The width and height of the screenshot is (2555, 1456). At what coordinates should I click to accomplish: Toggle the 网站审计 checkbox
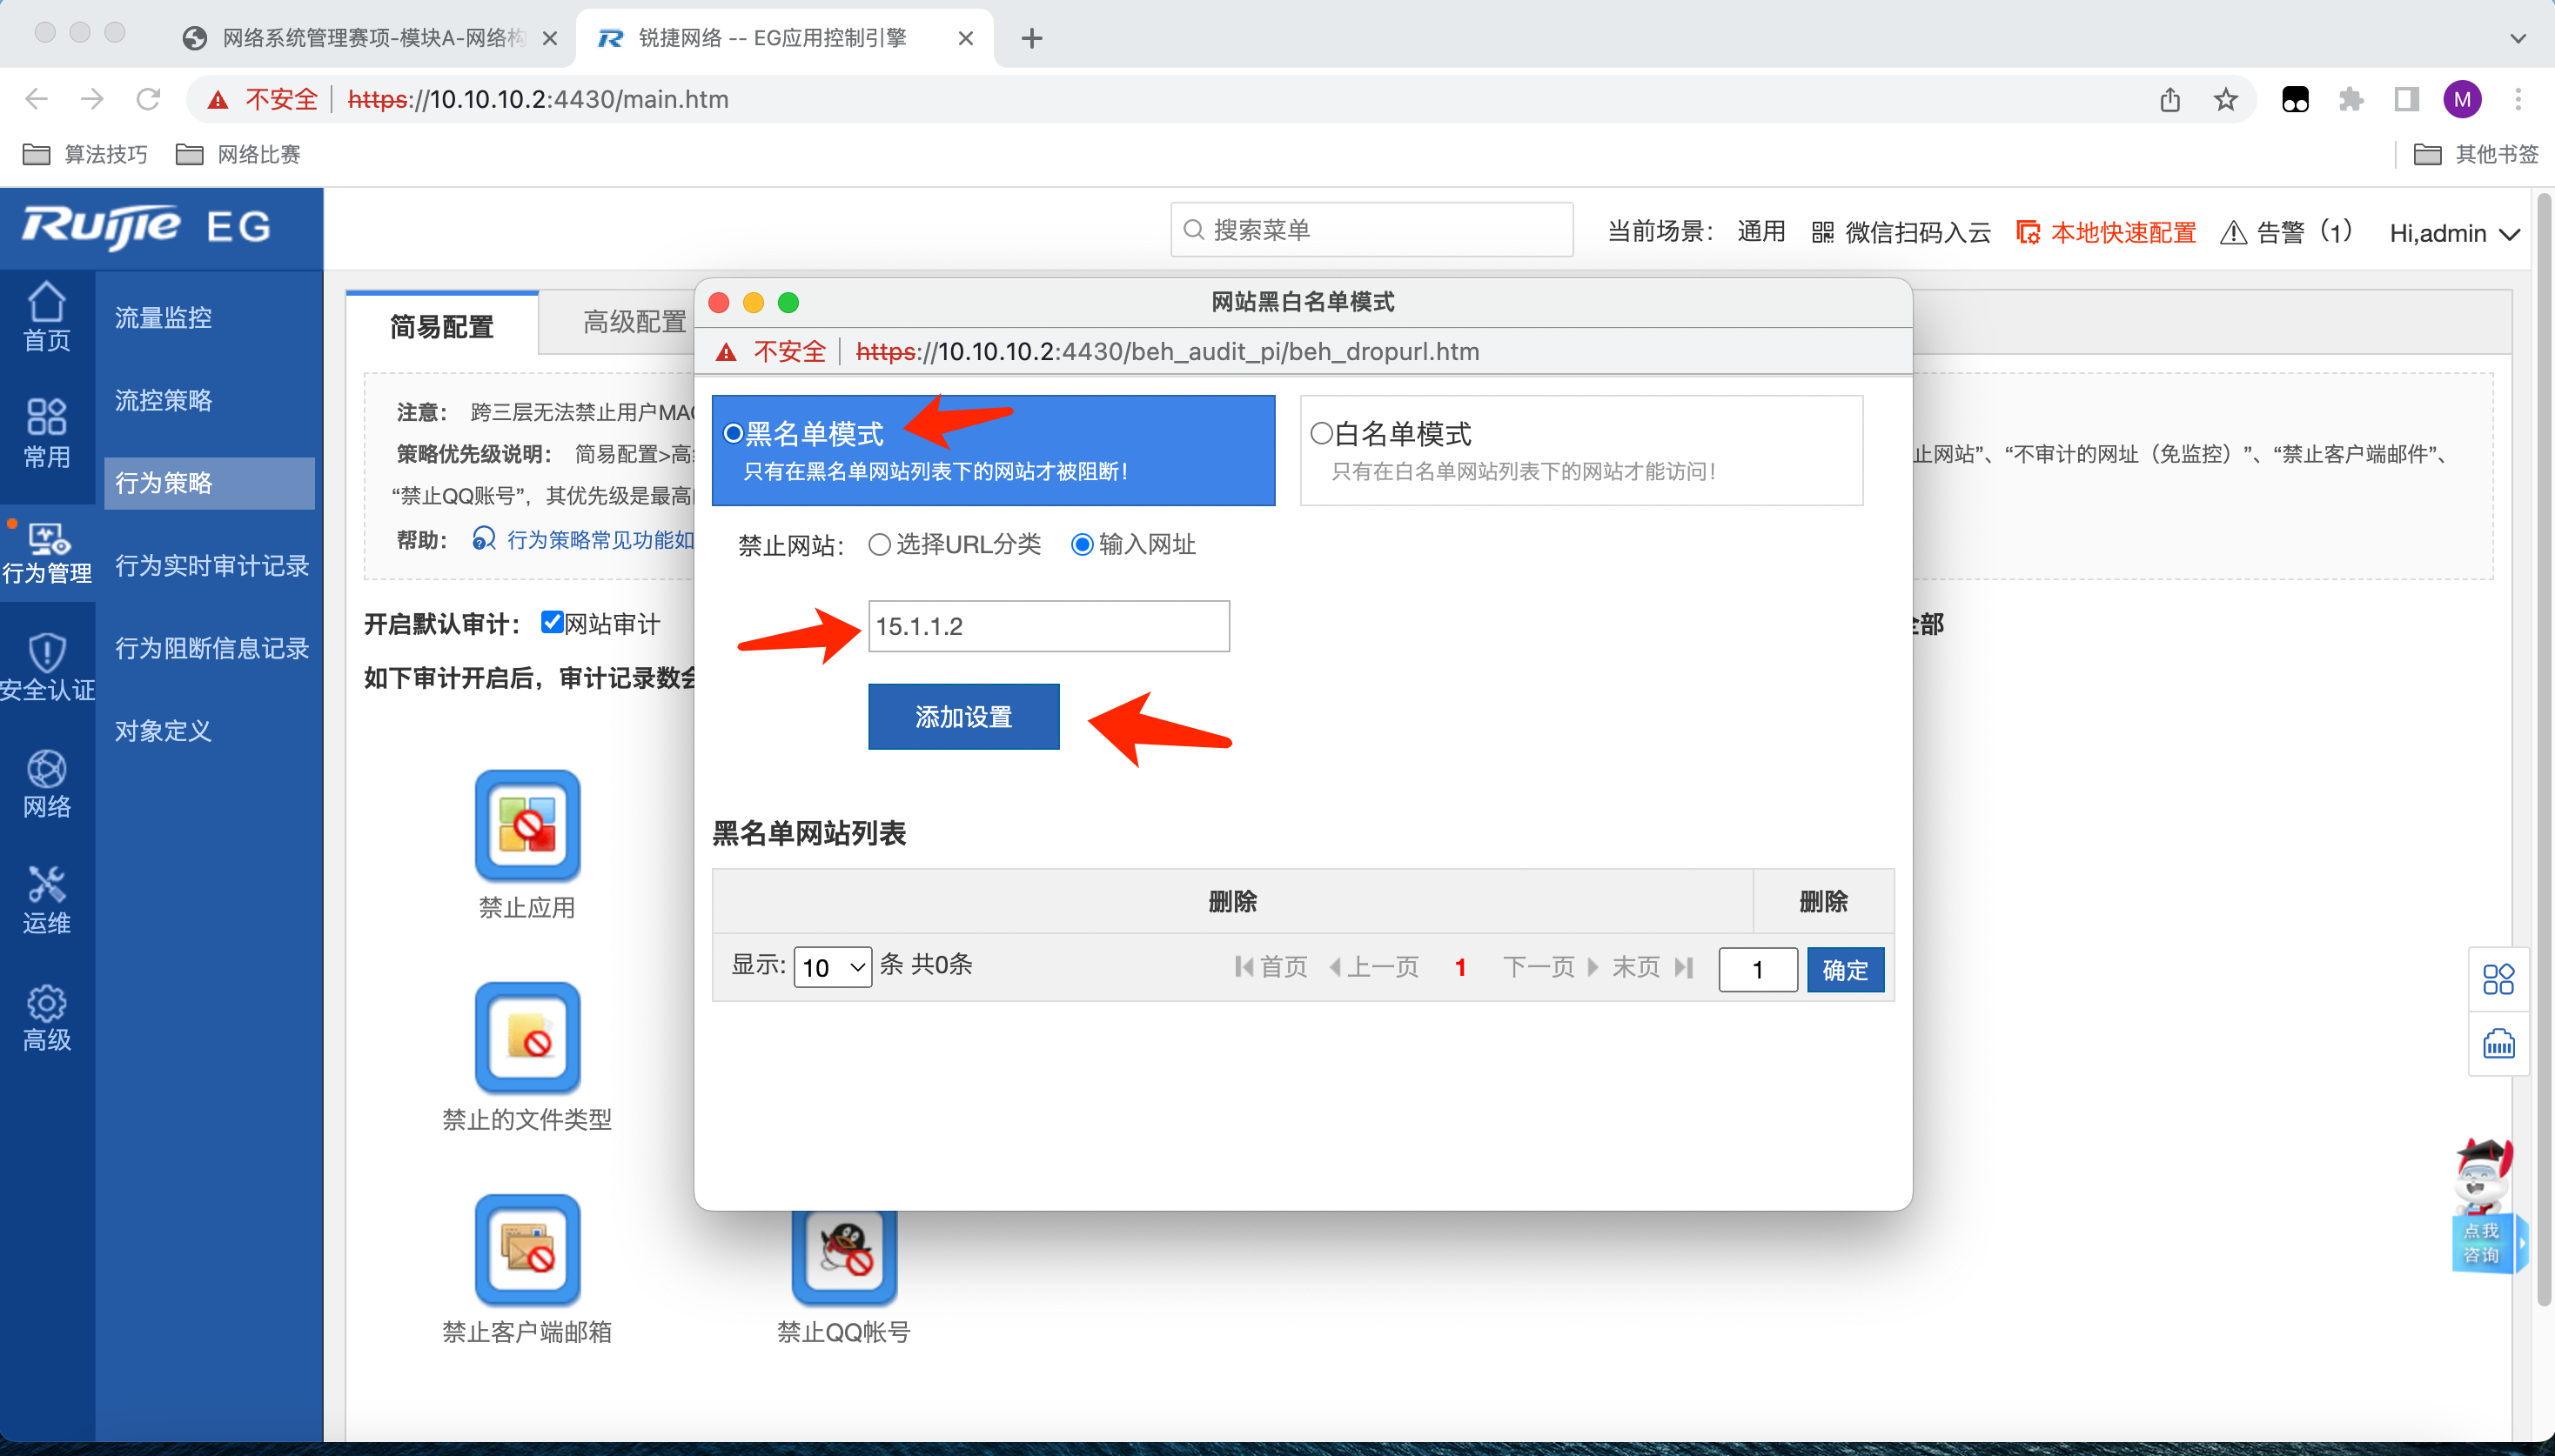553,622
